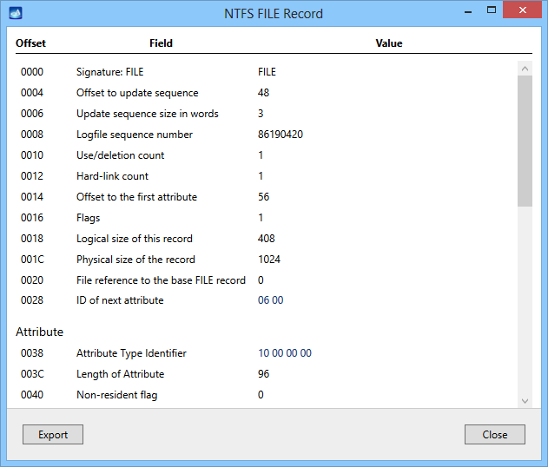Click the application icon in the title bar

point(16,13)
